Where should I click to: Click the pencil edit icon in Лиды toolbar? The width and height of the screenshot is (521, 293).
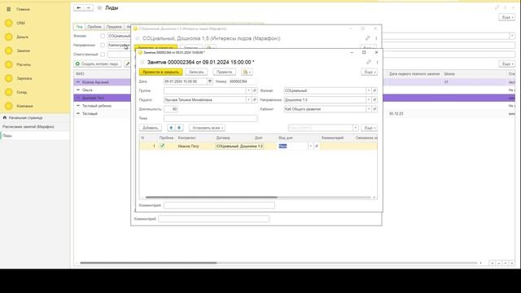(127, 63)
